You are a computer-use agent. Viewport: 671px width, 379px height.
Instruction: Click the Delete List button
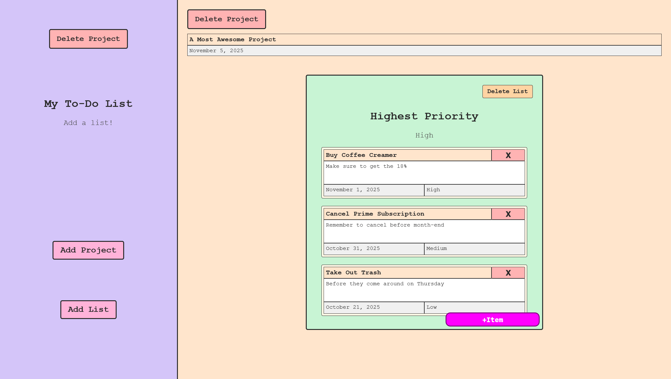pos(507,92)
